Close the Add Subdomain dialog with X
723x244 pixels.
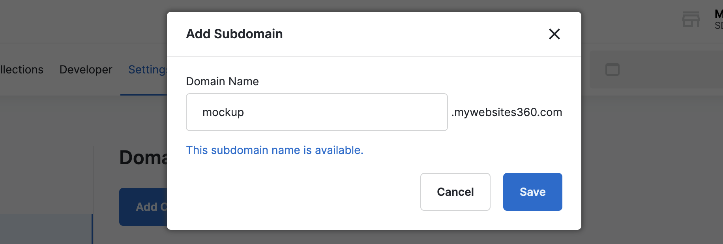click(x=554, y=34)
